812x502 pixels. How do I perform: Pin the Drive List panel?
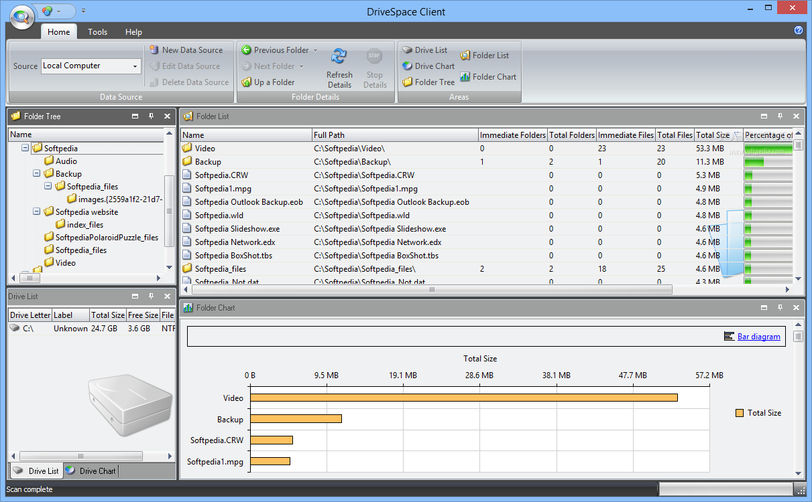click(151, 296)
